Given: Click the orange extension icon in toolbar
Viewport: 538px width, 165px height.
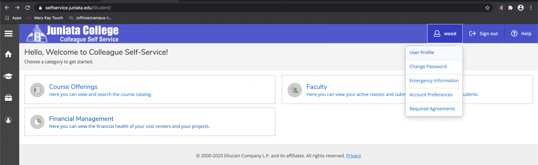Looking at the screenshot, I should (501, 8).
